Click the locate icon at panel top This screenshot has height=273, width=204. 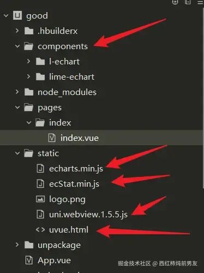(175, 2)
